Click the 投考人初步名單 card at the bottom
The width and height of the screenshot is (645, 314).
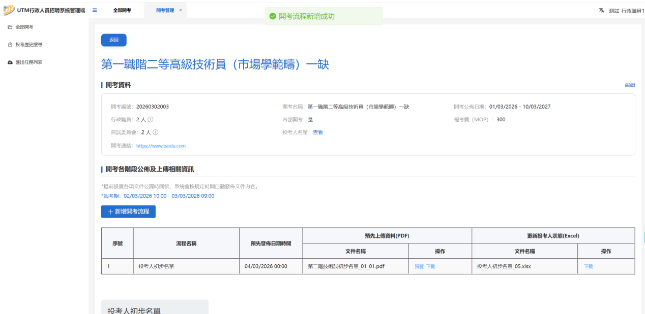click(155, 307)
